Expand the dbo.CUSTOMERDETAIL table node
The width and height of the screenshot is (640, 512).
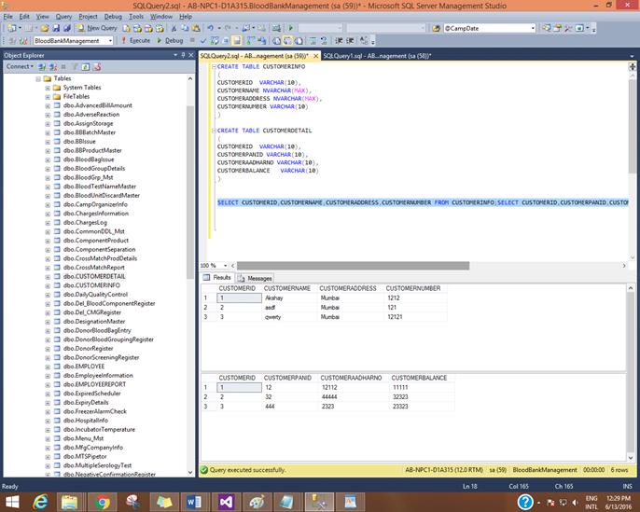click(47, 277)
